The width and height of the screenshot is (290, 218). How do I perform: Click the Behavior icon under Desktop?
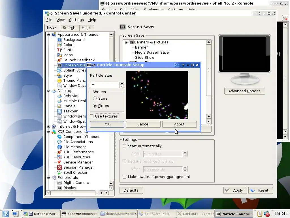point(59,96)
